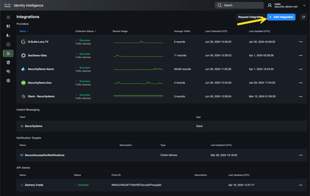310x196 pixels.
Task: Select the integrations puzzle icon in sidebar
Action: (8, 53)
